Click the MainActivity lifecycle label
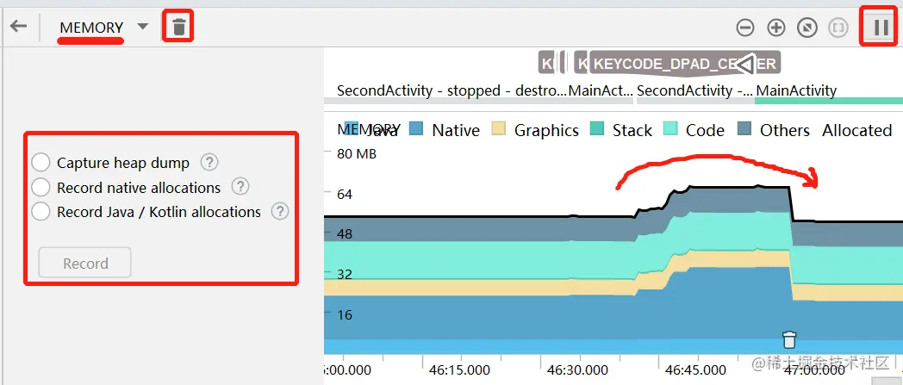 [796, 90]
